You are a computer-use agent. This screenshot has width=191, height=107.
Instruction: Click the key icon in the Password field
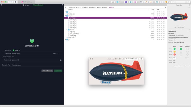tap(61, 60)
